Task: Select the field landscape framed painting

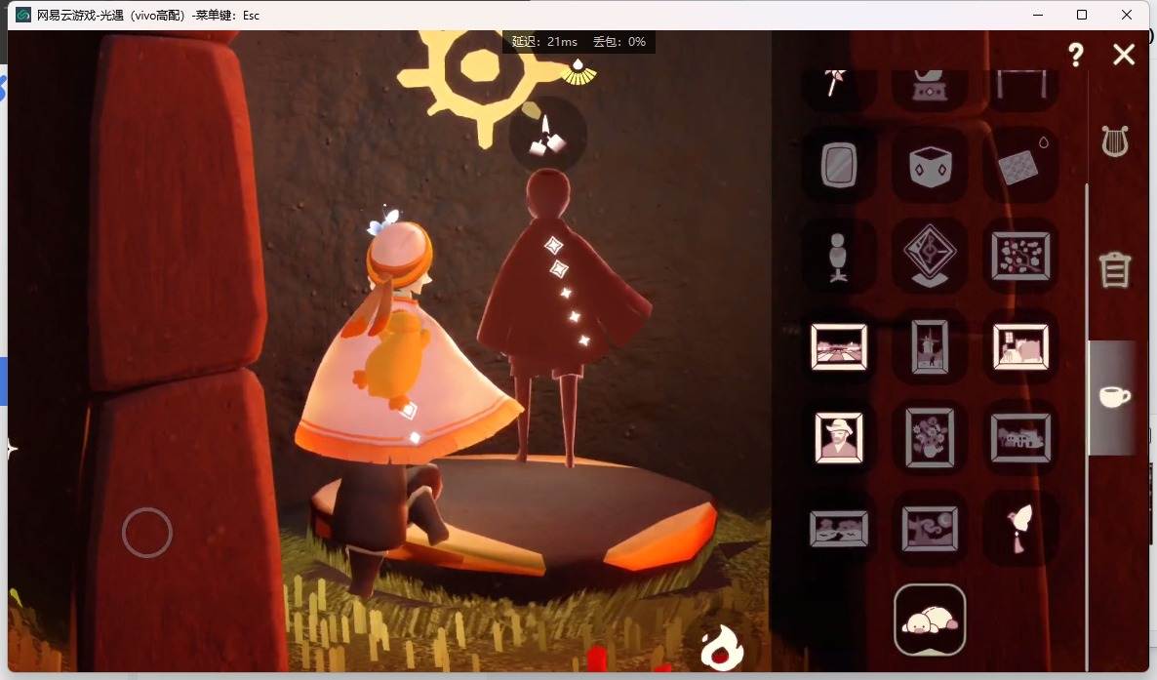Action: [x=839, y=346]
